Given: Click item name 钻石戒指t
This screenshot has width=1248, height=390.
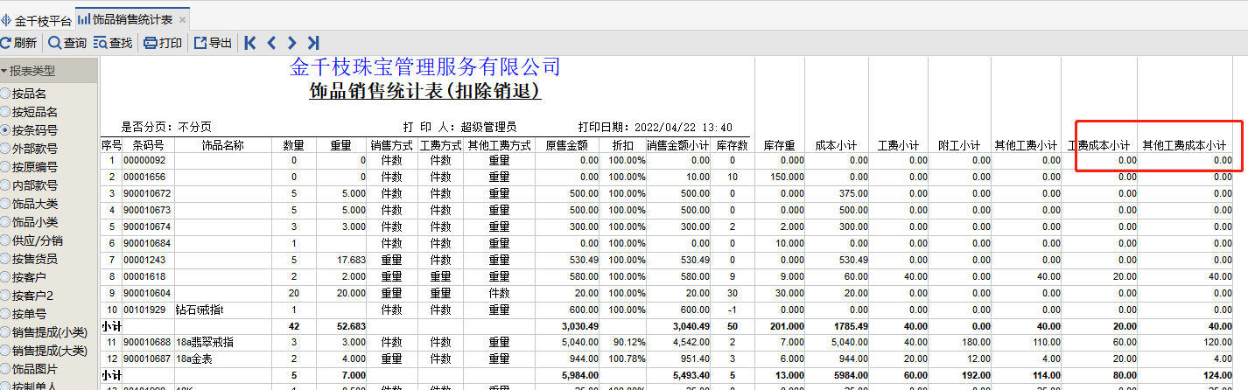Looking at the screenshot, I should pyautogui.click(x=200, y=310).
